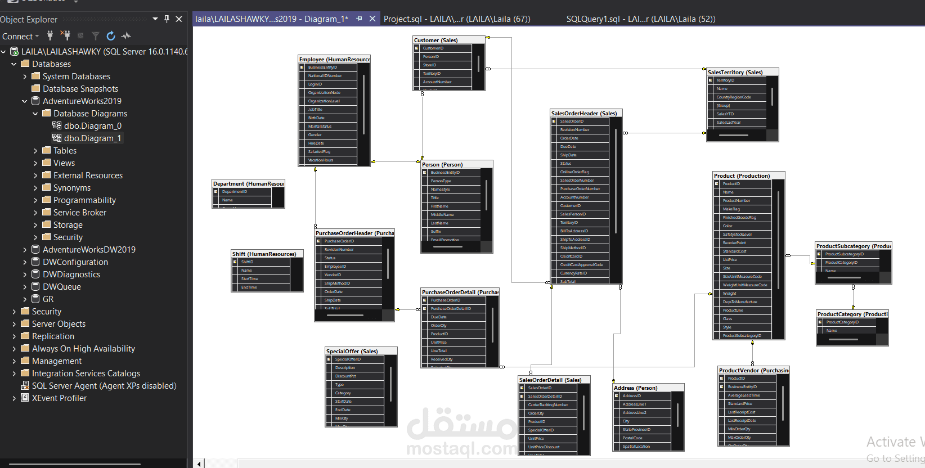
Task: Click the SQL Server Agent icon
Action: click(25, 385)
